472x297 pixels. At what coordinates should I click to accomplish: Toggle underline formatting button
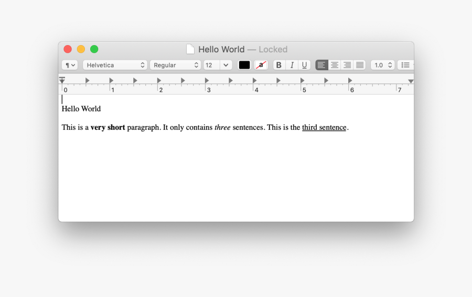(x=304, y=65)
